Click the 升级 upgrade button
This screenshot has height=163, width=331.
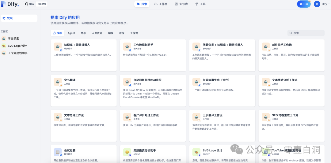point(303,4)
